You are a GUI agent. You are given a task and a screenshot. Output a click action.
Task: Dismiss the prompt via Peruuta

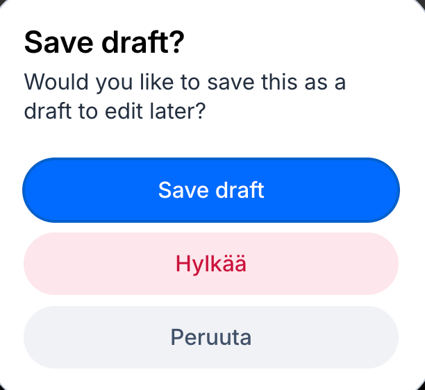(x=211, y=337)
